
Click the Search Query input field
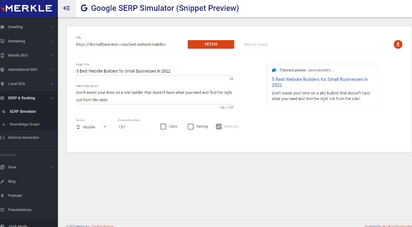tap(314, 45)
